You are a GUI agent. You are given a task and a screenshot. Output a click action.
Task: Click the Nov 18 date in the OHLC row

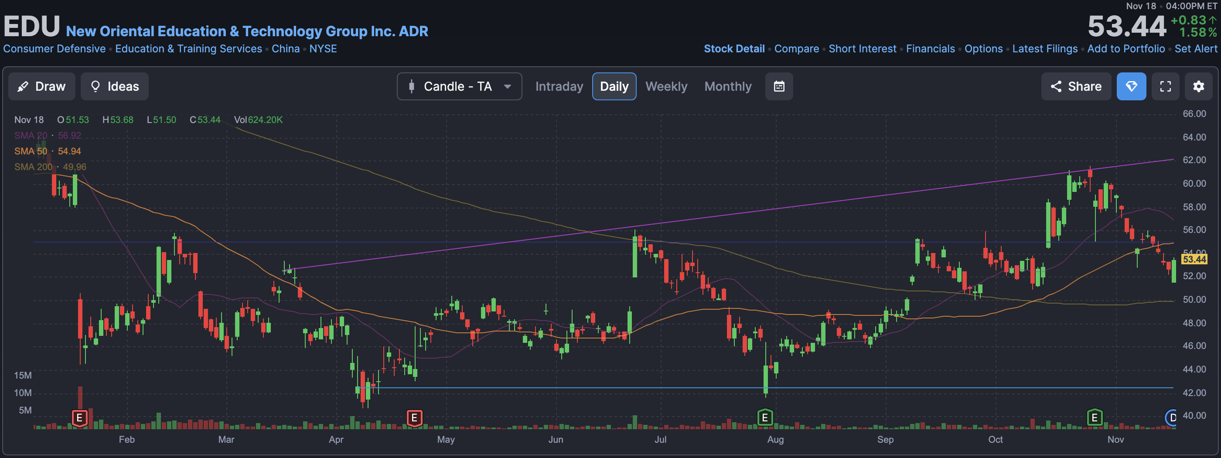tap(29, 120)
